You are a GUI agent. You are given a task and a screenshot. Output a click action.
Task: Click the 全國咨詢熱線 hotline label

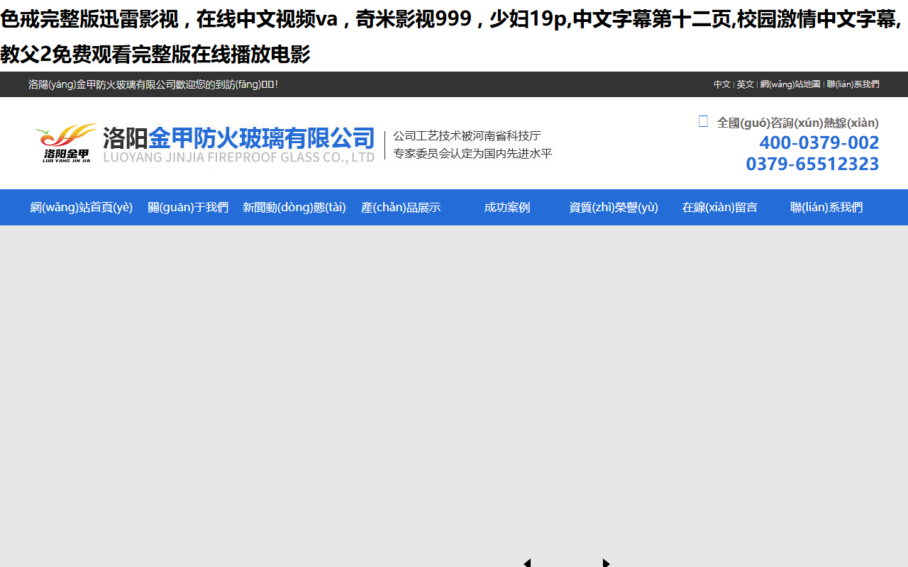point(798,123)
